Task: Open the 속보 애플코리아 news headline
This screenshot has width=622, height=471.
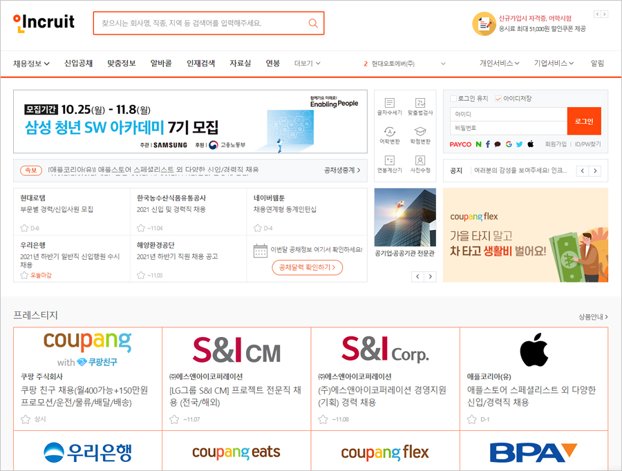Action: pos(153,170)
